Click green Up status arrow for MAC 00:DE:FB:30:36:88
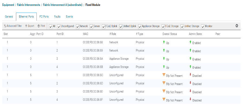243x111 pixels. (x=164, y=42)
